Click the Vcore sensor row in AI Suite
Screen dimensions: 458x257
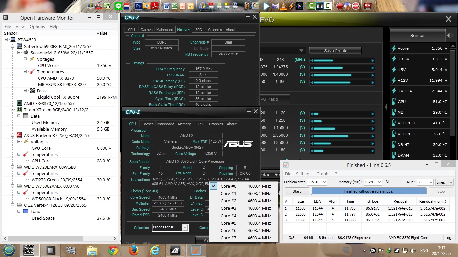coord(419,48)
